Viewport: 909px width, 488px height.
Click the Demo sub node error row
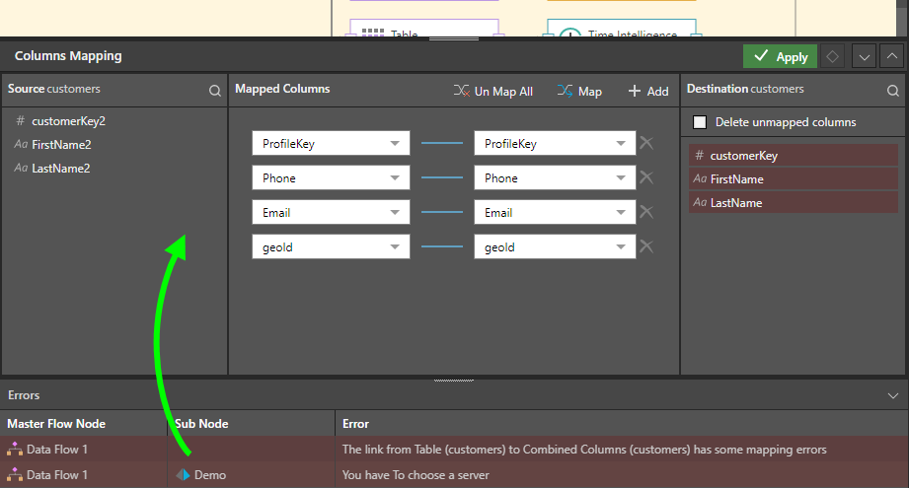coord(209,475)
